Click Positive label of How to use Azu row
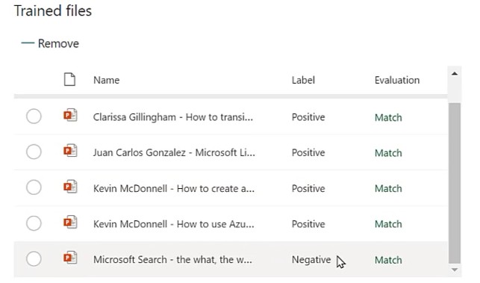This screenshot has height=283, width=480. 308,224
